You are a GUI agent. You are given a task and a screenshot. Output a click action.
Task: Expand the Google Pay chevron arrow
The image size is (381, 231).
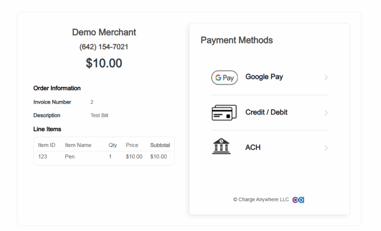326,77
